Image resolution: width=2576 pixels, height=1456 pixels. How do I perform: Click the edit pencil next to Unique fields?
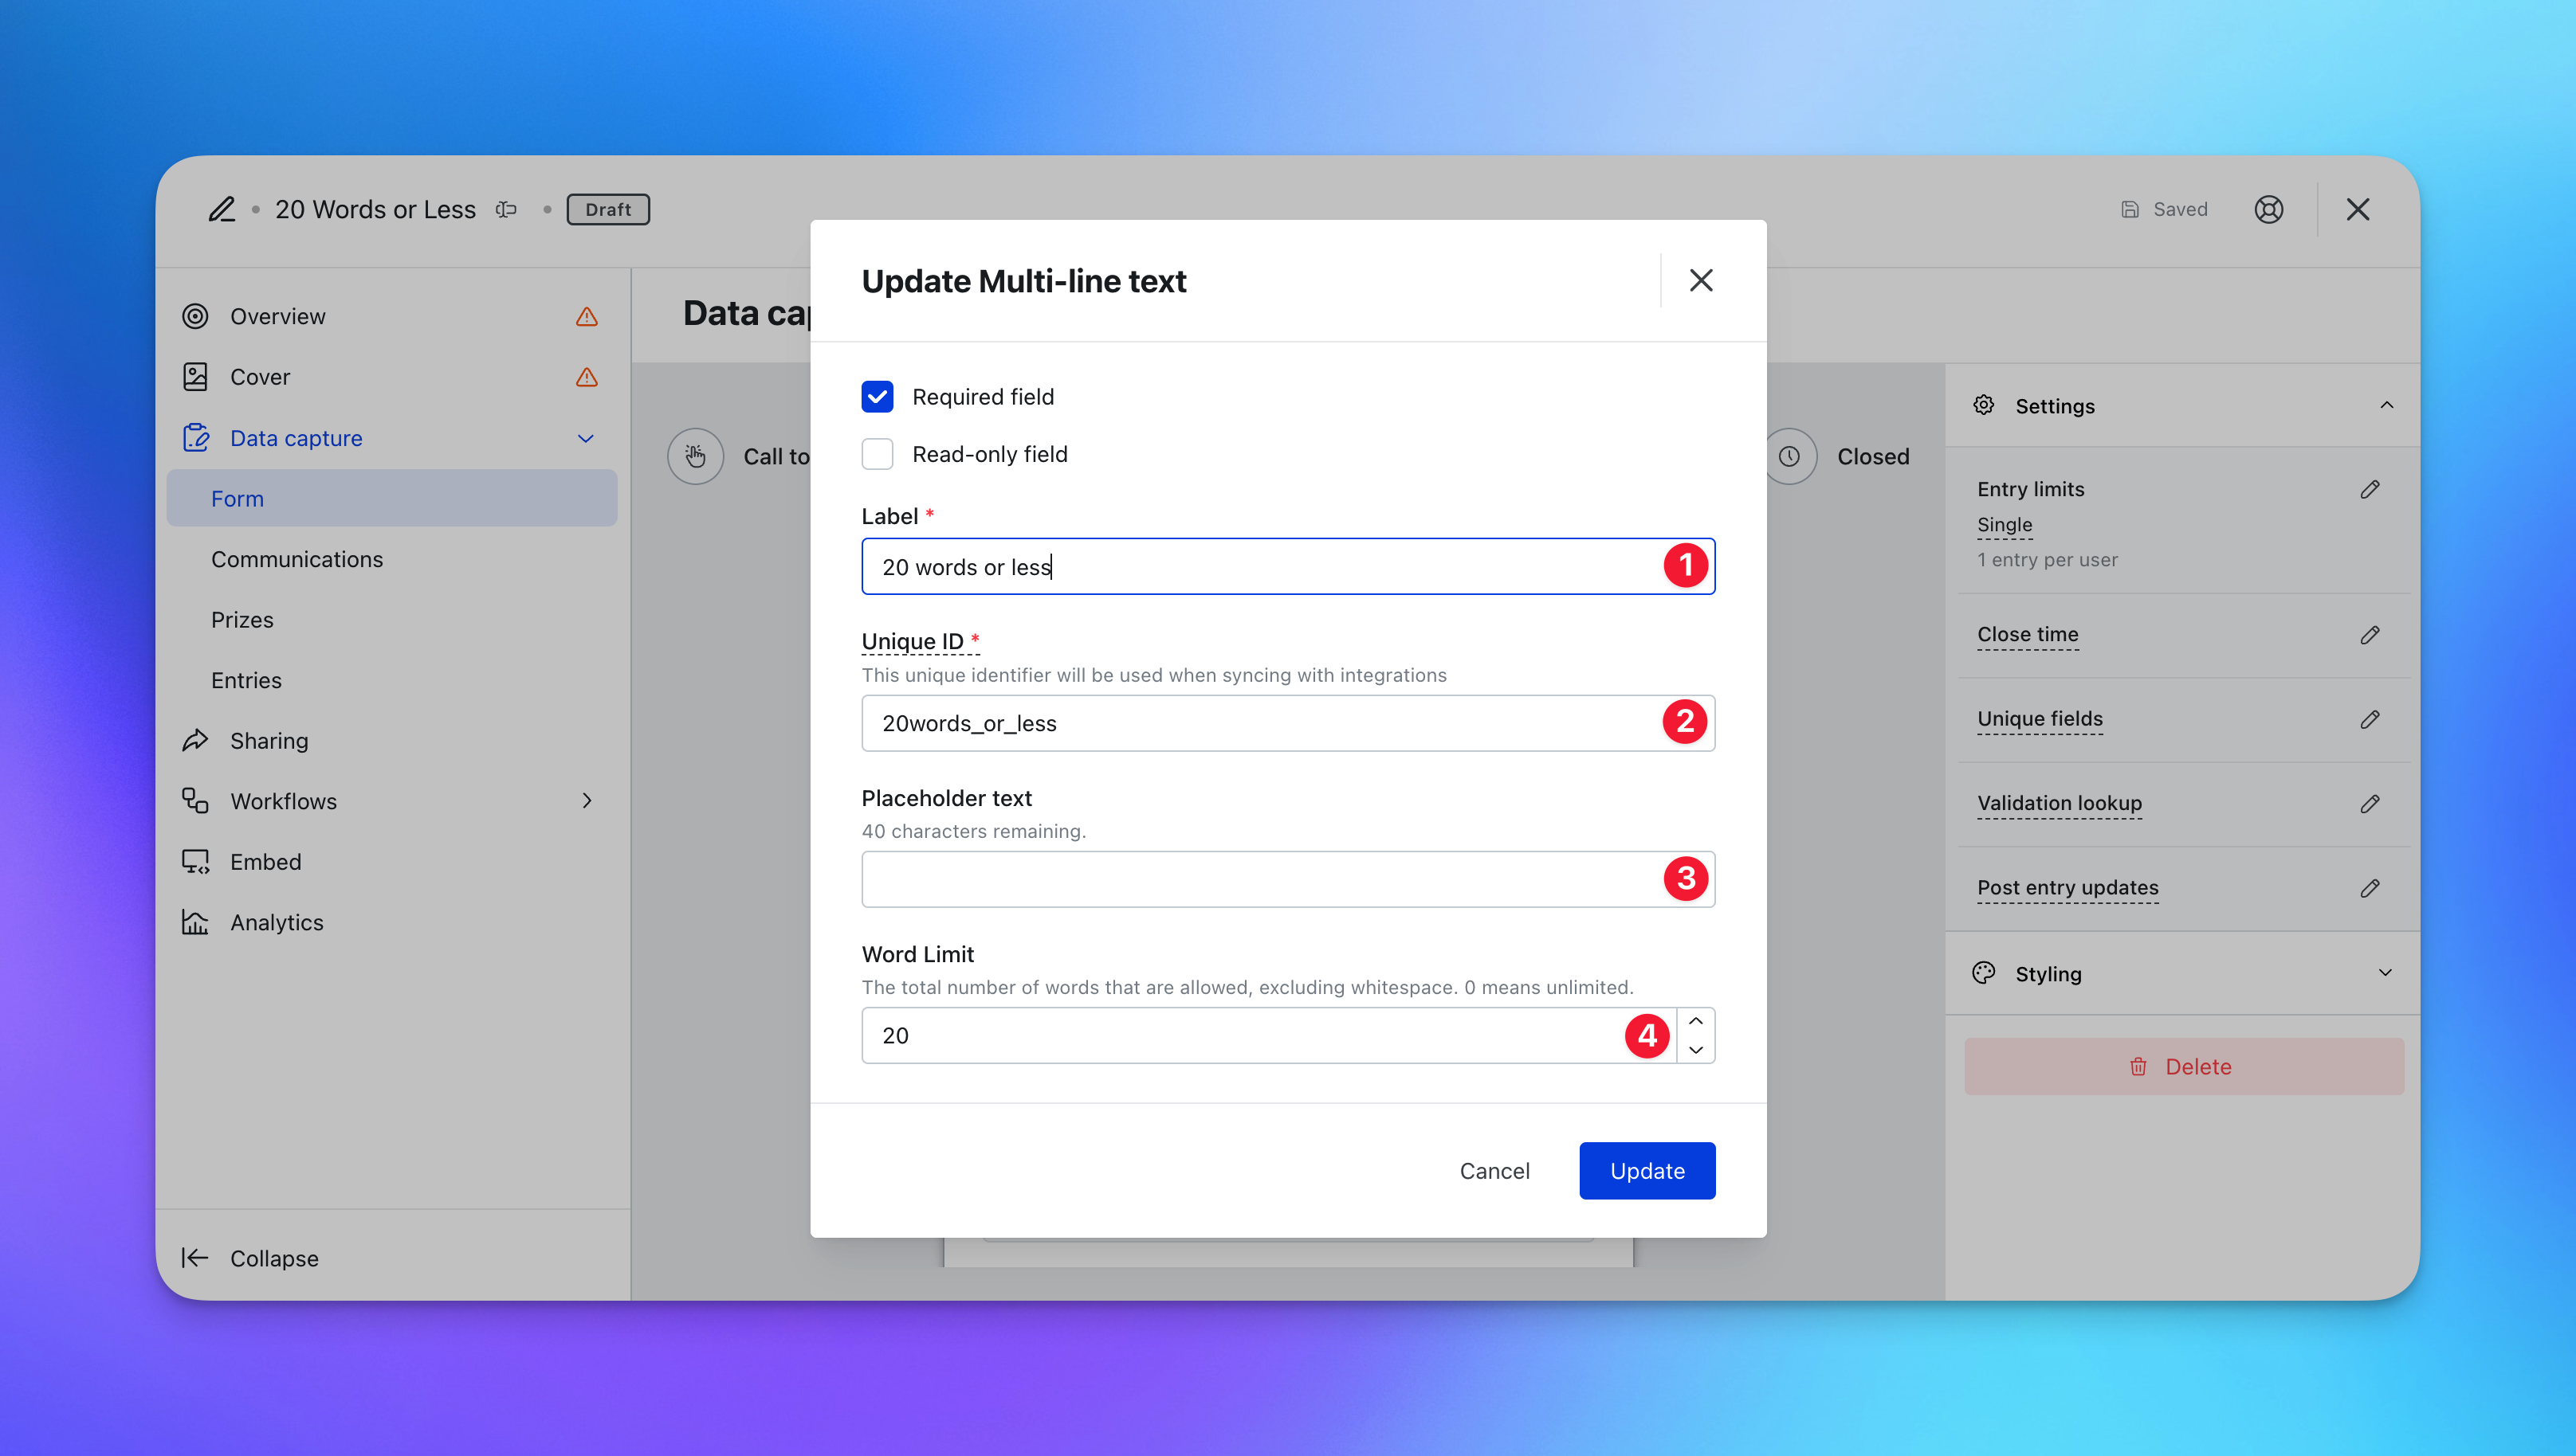click(x=2369, y=719)
